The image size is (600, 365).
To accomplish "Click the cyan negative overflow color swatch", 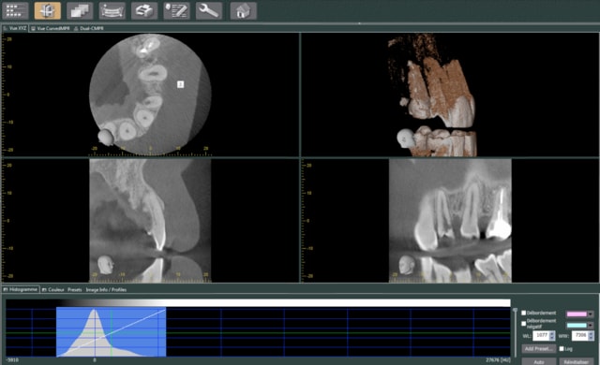I will pos(577,326).
